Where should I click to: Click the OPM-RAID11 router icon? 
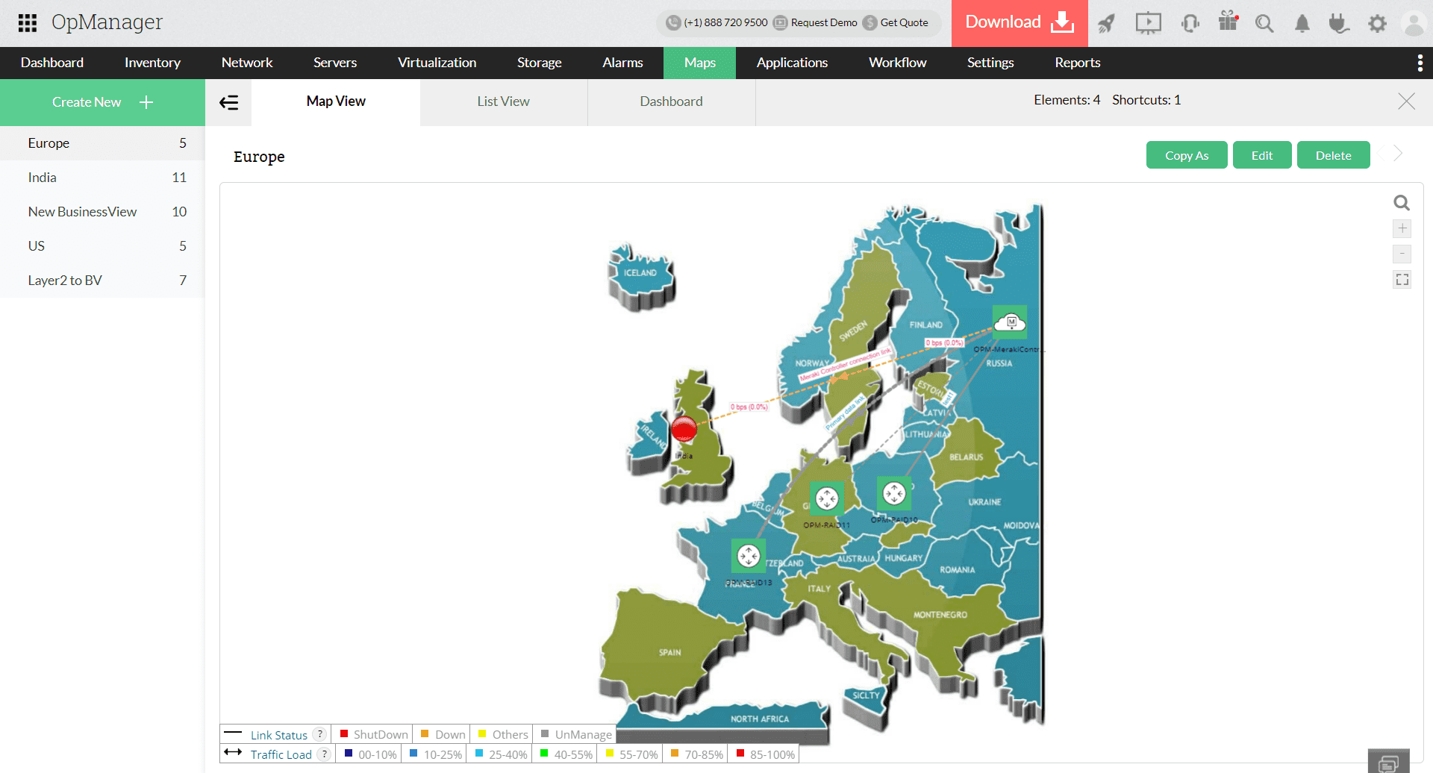point(827,498)
